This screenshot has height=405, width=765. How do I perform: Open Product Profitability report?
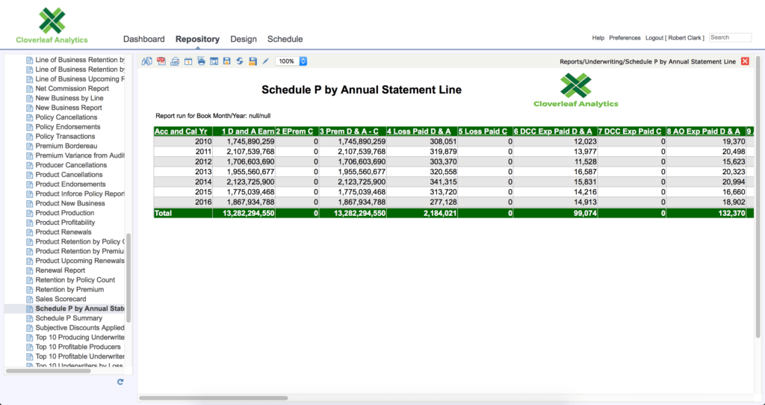click(66, 223)
